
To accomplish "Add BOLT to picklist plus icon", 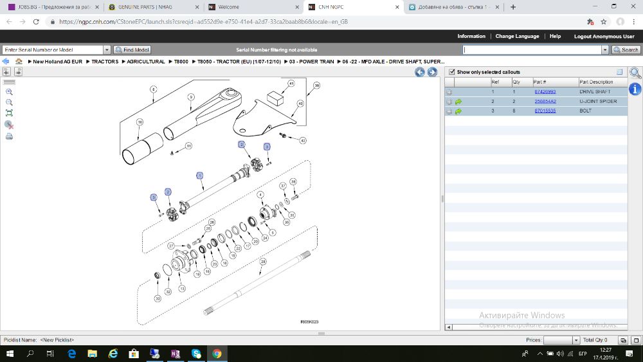I will tap(449, 111).
